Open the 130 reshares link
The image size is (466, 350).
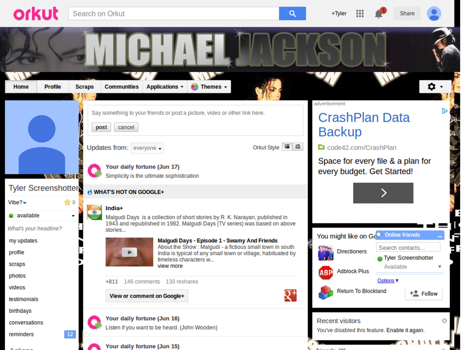pos(182,282)
